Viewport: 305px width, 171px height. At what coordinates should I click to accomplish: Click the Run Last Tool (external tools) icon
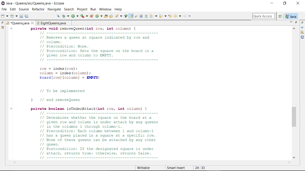[82, 16]
